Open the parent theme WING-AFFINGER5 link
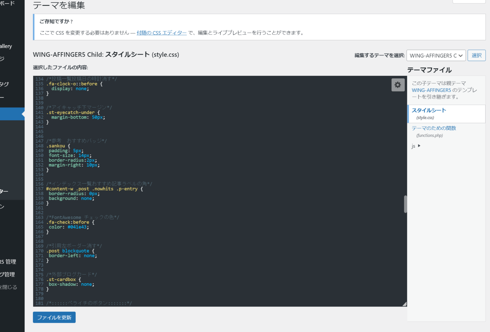 point(431,90)
